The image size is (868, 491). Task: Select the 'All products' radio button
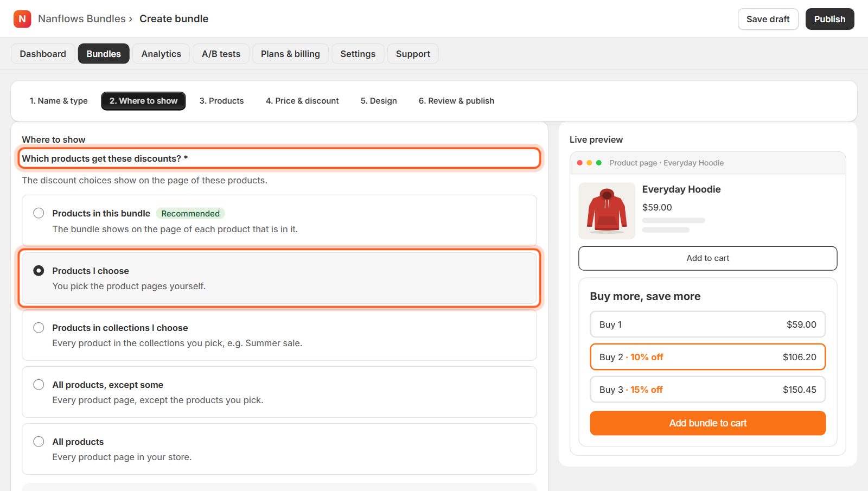pyautogui.click(x=39, y=442)
